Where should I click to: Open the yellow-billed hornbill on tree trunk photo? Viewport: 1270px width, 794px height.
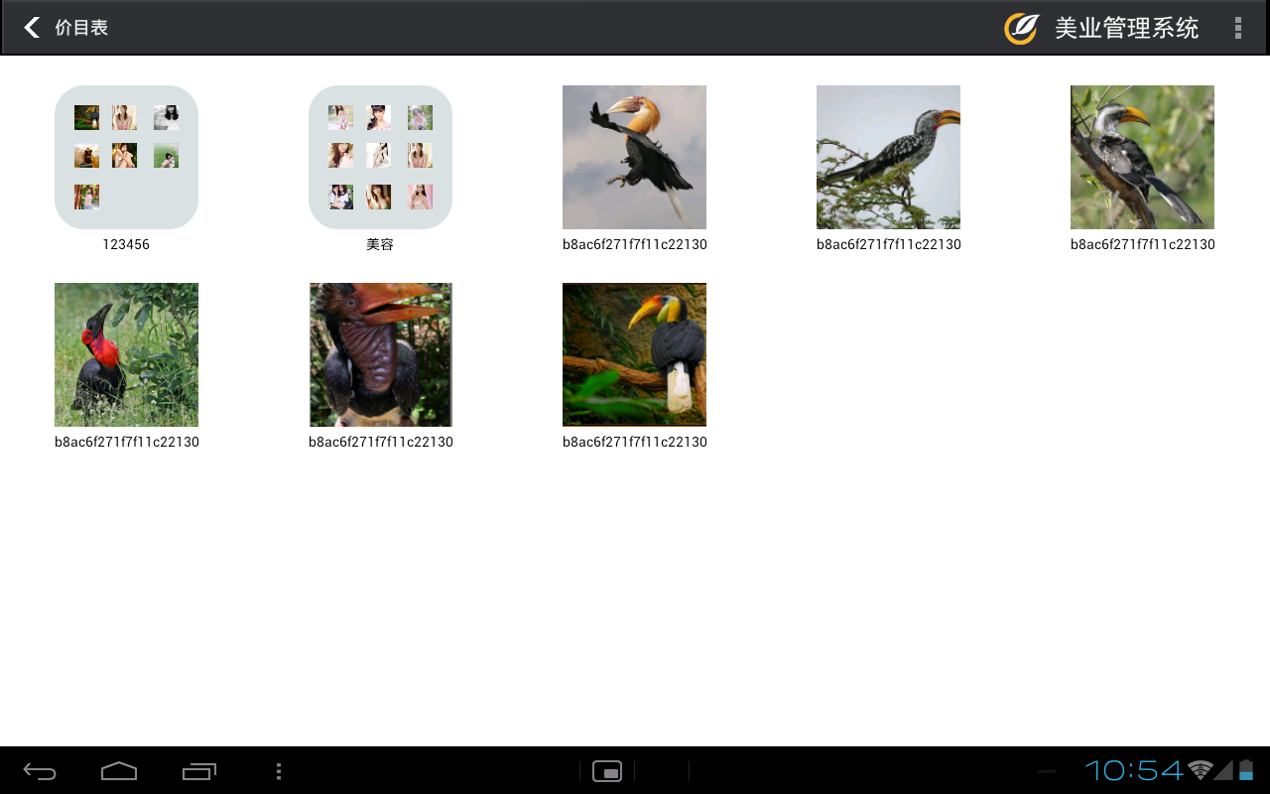point(1142,157)
